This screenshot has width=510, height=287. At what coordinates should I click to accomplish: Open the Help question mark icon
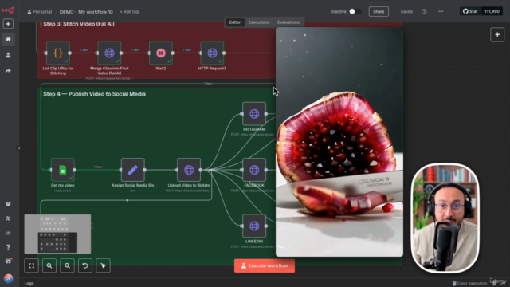[x=8, y=247]
